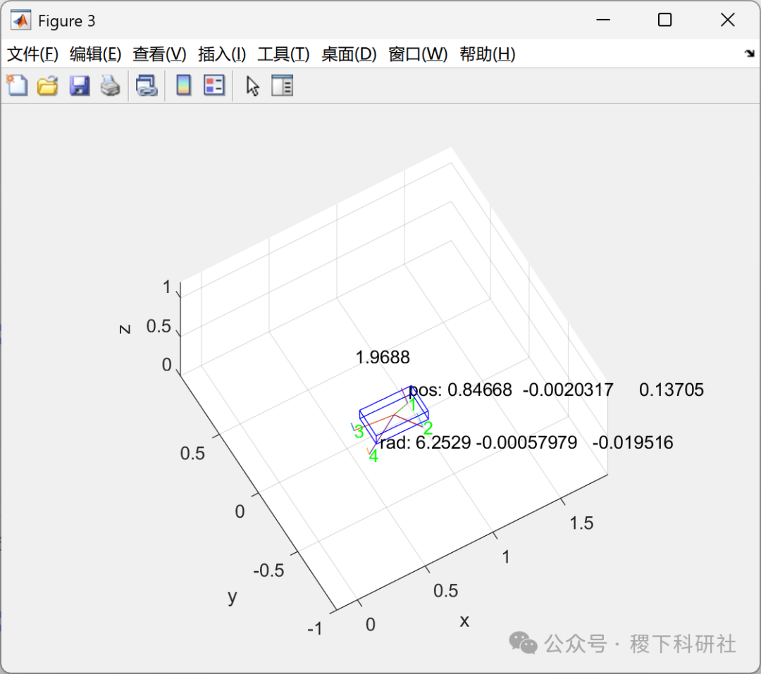Open a file using the folder icon
Screen dimensions: 761x674
(48, 85)
